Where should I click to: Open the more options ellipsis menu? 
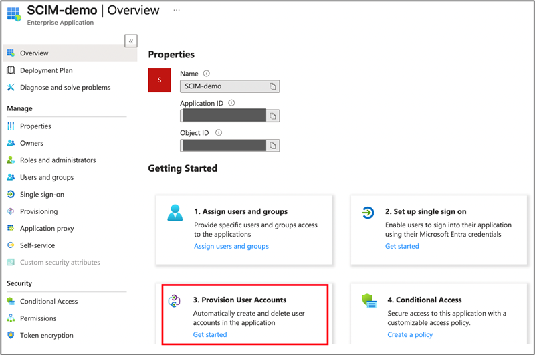[177, 11]
